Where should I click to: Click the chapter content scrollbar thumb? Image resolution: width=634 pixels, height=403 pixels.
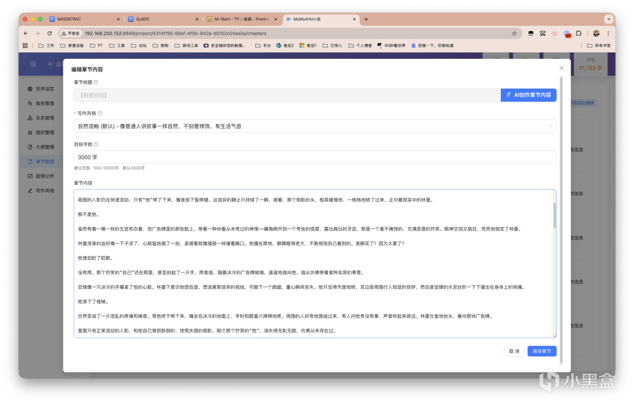(554, 216)
